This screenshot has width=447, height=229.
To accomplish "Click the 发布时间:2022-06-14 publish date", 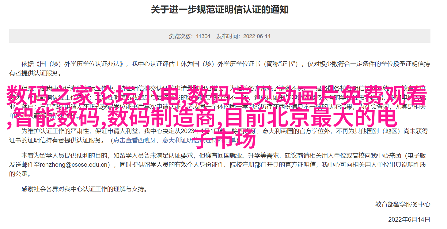I will pyautogui.click(x=243, y=36).
